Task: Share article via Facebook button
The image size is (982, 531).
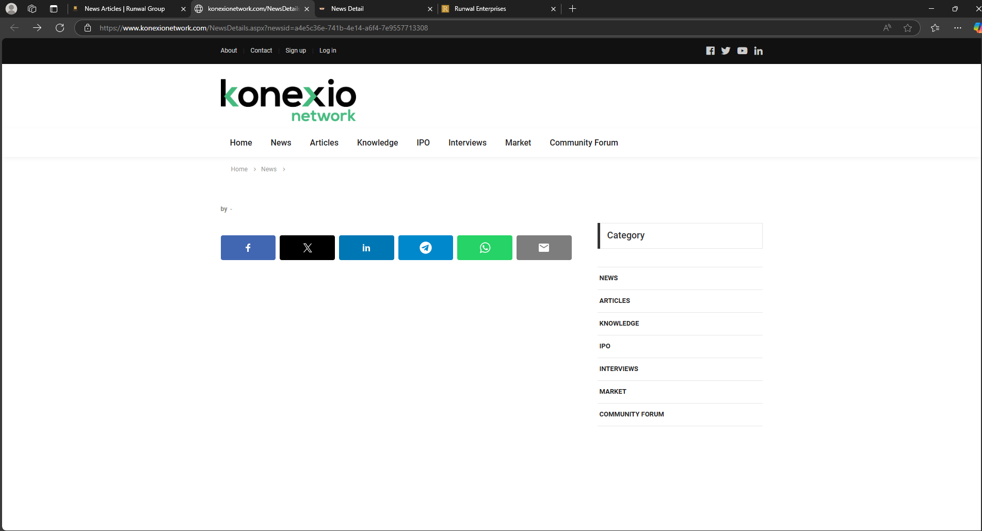Action: [x=248, y=248]
